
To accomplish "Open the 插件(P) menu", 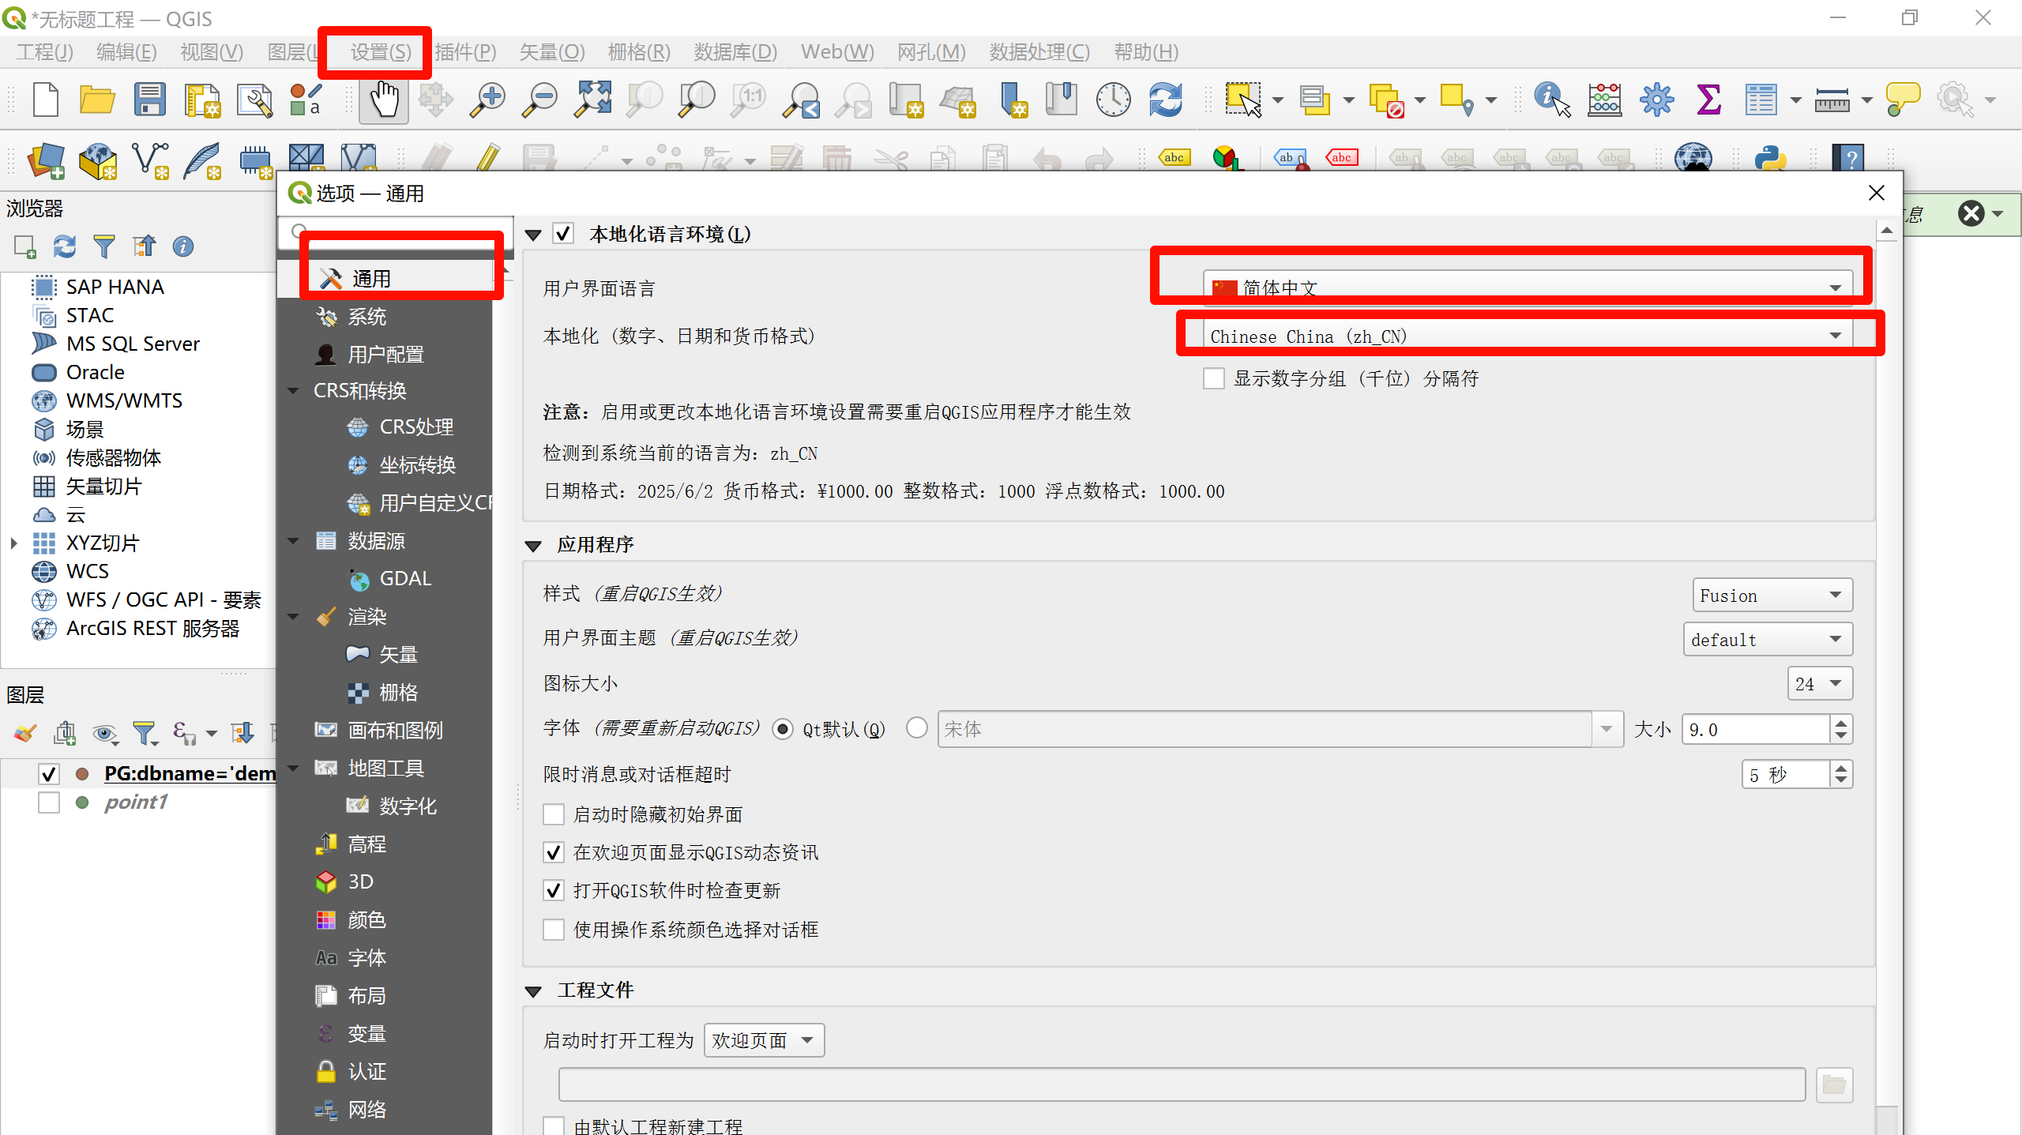I will click(x=465, y=52).
